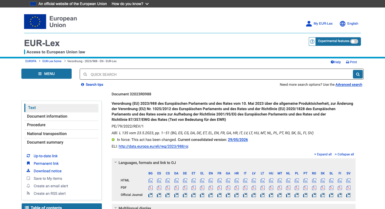Open the Advanced search link

[349, 85]
